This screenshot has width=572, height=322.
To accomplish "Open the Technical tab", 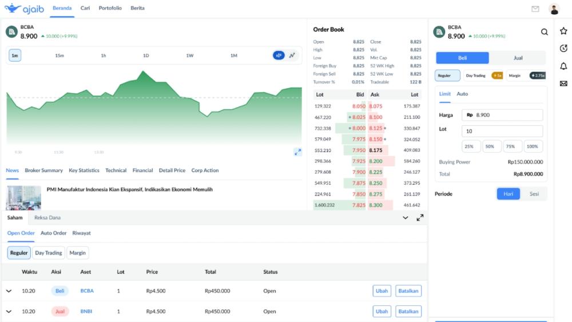I will coord(116,170).
